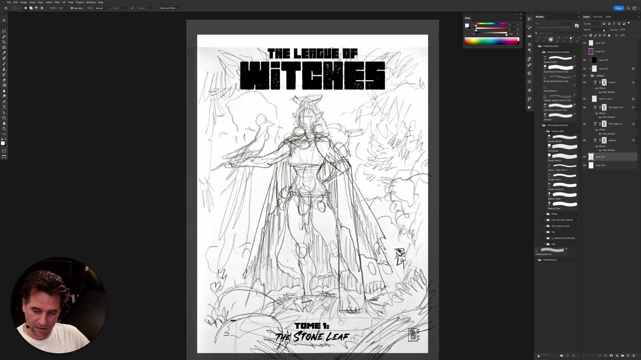Screen dimensions: 641x360
Task: Expand the Inking brush folder
Action: click(x=545, y=214)
